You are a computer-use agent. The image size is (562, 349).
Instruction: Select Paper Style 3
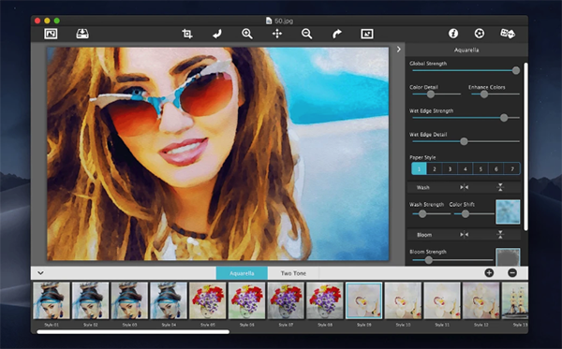coord(450,168)
